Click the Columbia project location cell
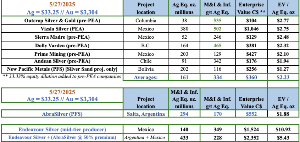The image size is (300, 142). (146, 21)
